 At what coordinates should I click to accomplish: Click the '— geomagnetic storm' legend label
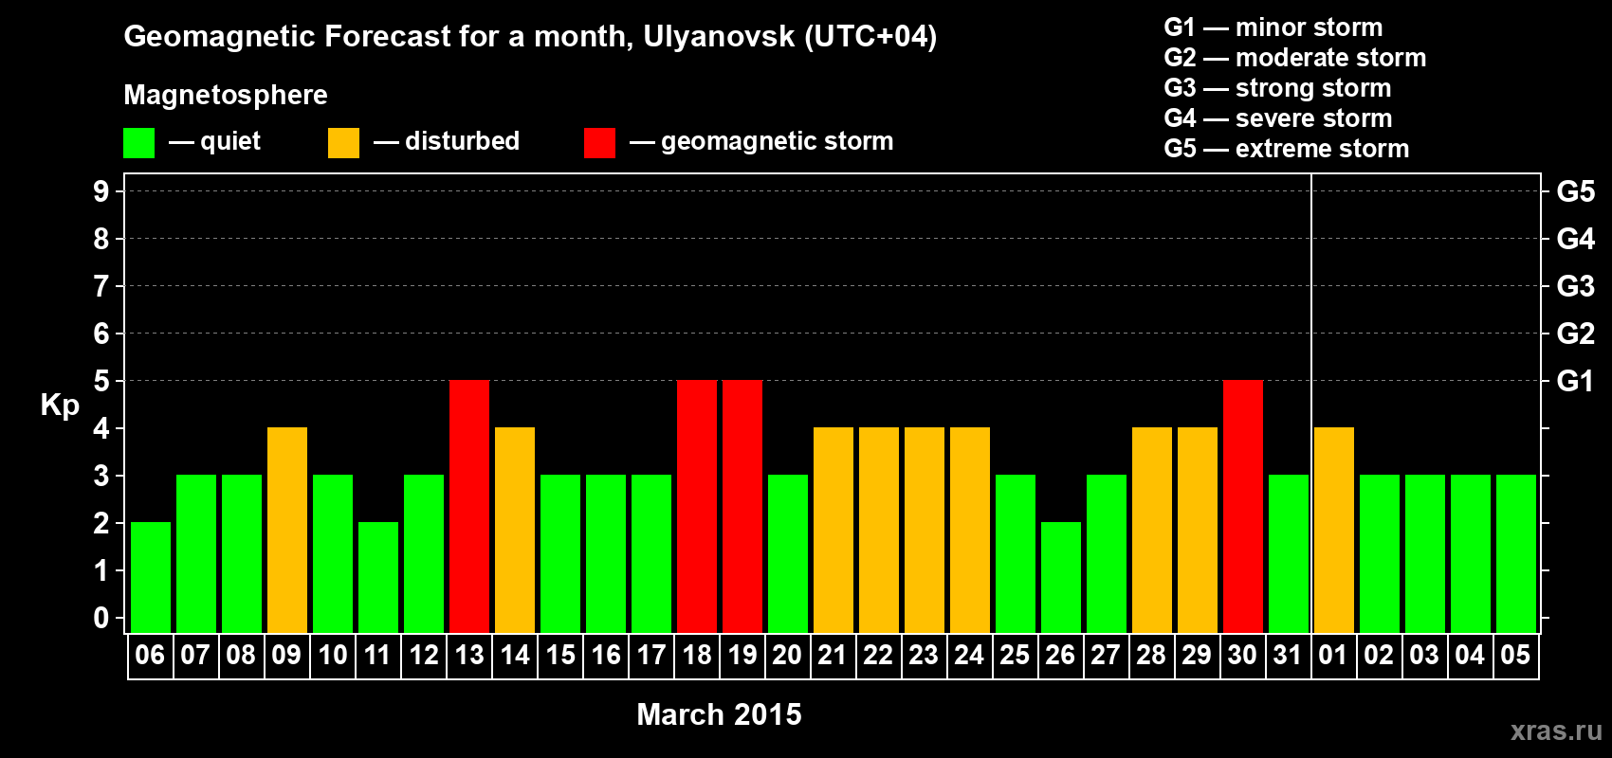761,141
